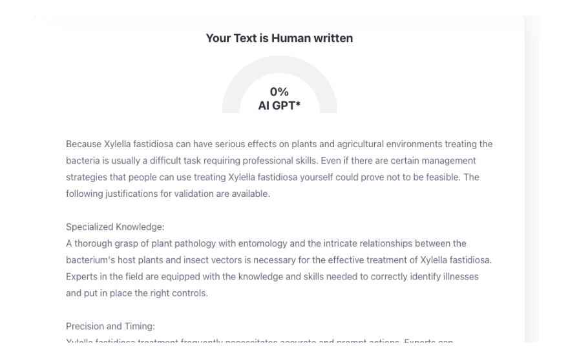The image size is (579, 346).
Task: Click the line starting "Experts in the field are equipped"
Action: point(270,276)
